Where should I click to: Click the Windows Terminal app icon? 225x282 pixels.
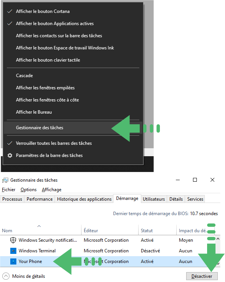point(13,251)
